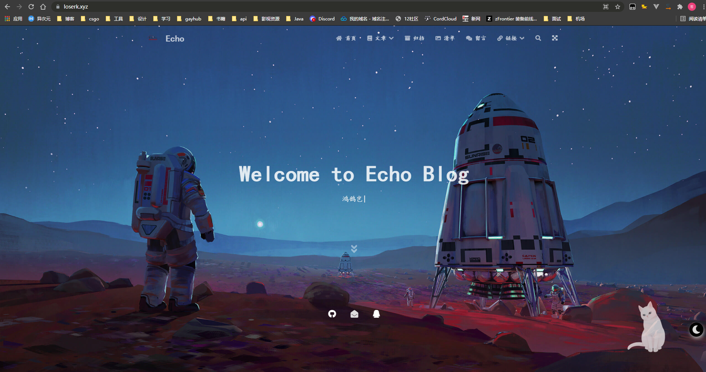Open the 异次元 bookmark
The width and height of the screenshot is (706, 372).
(39, 19)
